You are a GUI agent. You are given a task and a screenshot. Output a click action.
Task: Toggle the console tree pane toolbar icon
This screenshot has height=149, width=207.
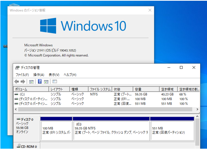tap(31, 82)
